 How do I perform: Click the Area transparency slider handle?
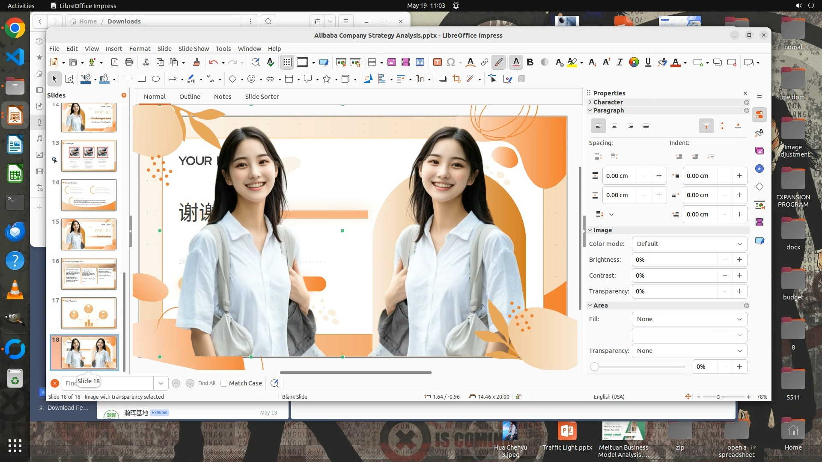[x=594, y=367]
